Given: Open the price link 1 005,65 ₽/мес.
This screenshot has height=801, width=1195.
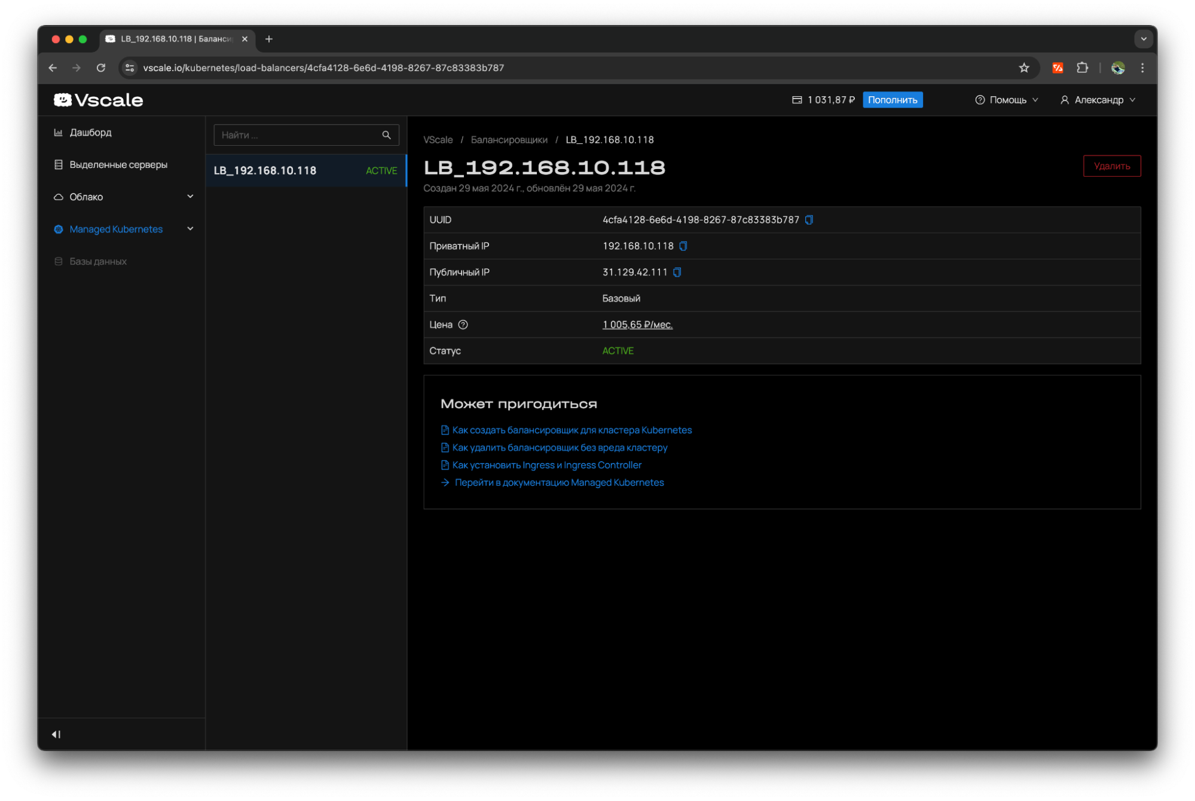Looking at the screenshot, I should pyautogui.click(x=637, y=325).
